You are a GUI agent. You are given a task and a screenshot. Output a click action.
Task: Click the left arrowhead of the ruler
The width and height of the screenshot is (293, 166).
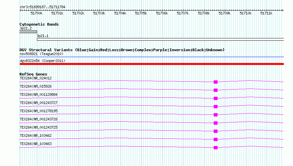coord(20,10)
